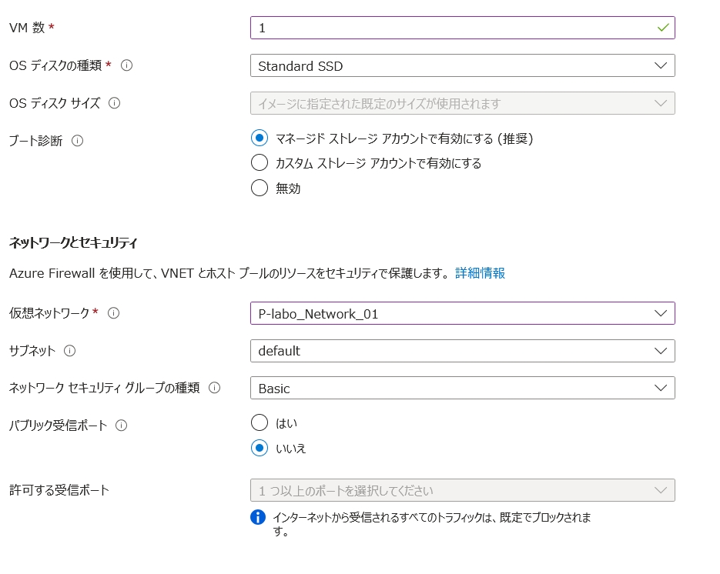Expand network security group Basic dropdown

coord(462,388)
